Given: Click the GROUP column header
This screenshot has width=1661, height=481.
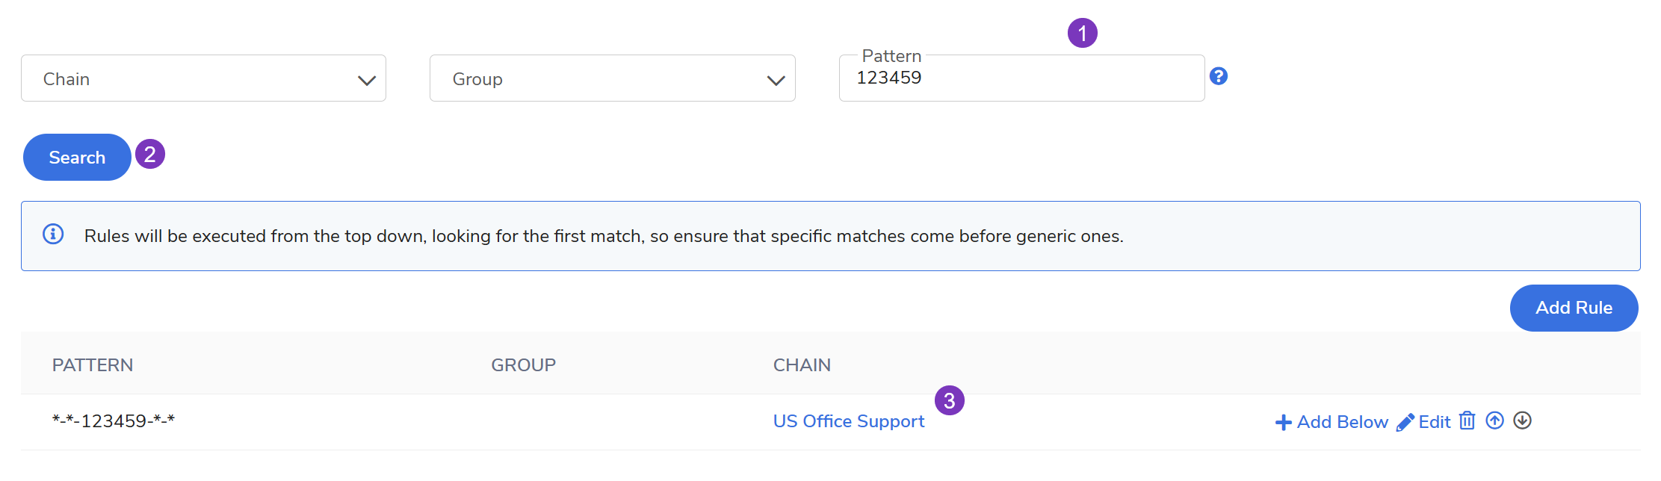Looking at the screenshot, I should click(x=523, y=365).
